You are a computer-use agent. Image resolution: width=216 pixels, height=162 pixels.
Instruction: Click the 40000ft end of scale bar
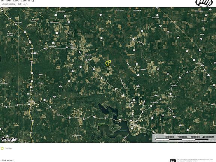point(208,137)
